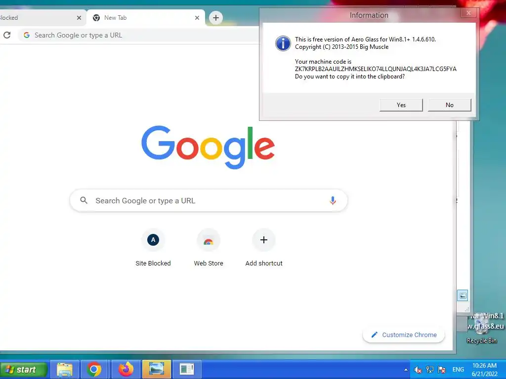The width and height of the screenshot is (506, 379).
Task: Open File Explorer from the taskbar
Action: point(65,369)
